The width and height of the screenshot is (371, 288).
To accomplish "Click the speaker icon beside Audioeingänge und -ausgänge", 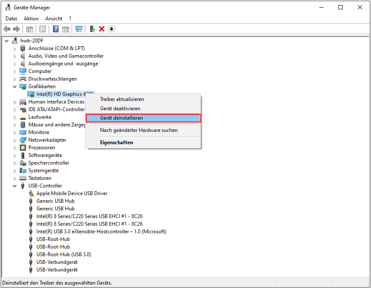I will (23, 64).
